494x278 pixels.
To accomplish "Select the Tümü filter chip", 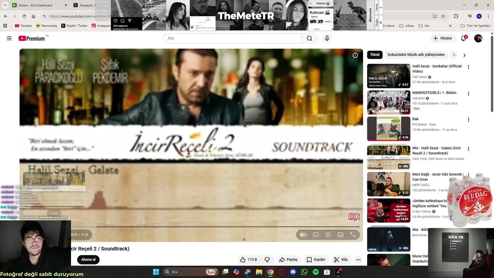I will (375, 55).
